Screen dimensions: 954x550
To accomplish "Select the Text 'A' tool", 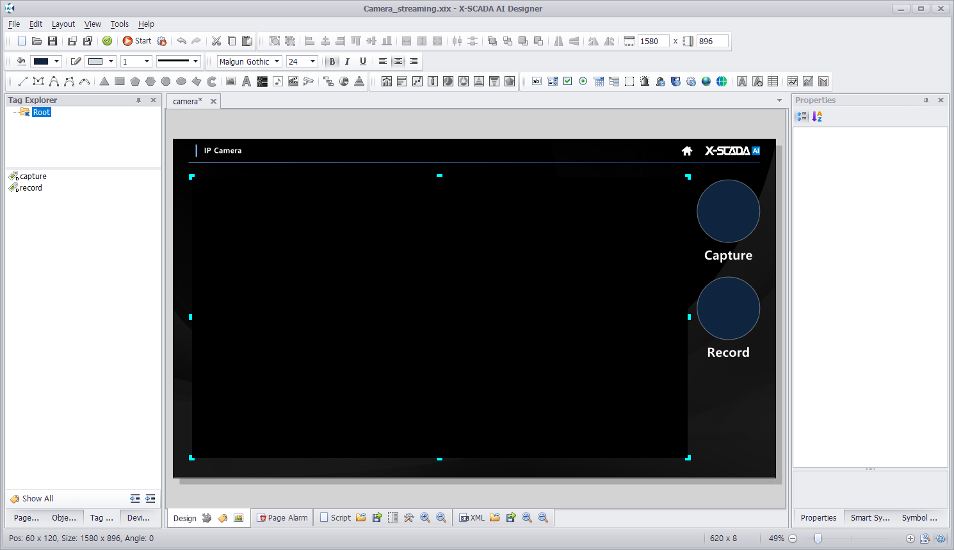I will pos(247,81).
